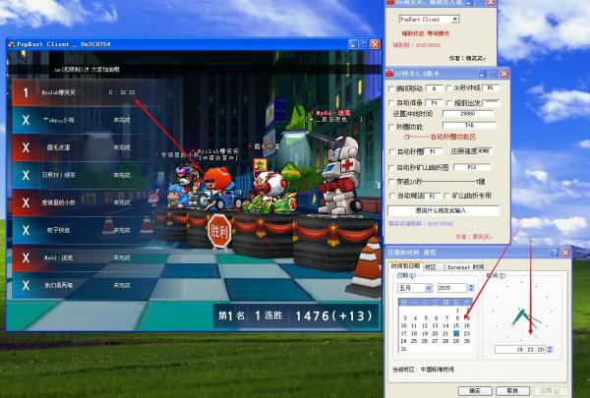Click the time field showing 19:23:20

[x=520, y=350]
